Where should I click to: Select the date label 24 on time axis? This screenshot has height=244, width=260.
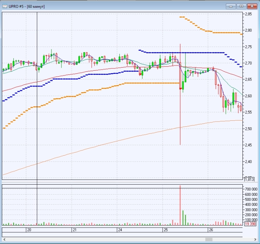pyautogui.click(x=120, y=230)
